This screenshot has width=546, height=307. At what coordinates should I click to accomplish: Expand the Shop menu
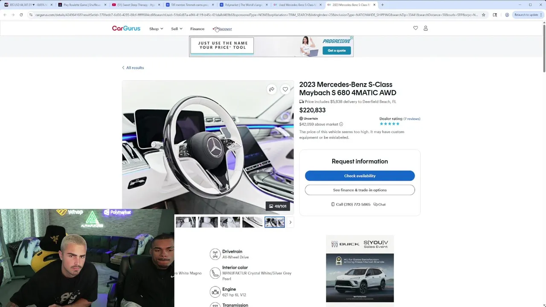[156, 29]
